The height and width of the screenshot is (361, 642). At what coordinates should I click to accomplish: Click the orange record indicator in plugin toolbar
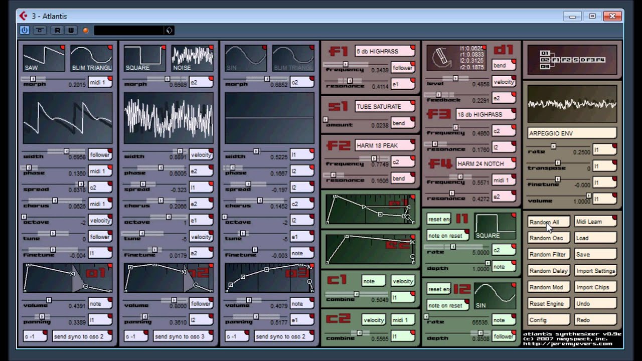(86, 31)
